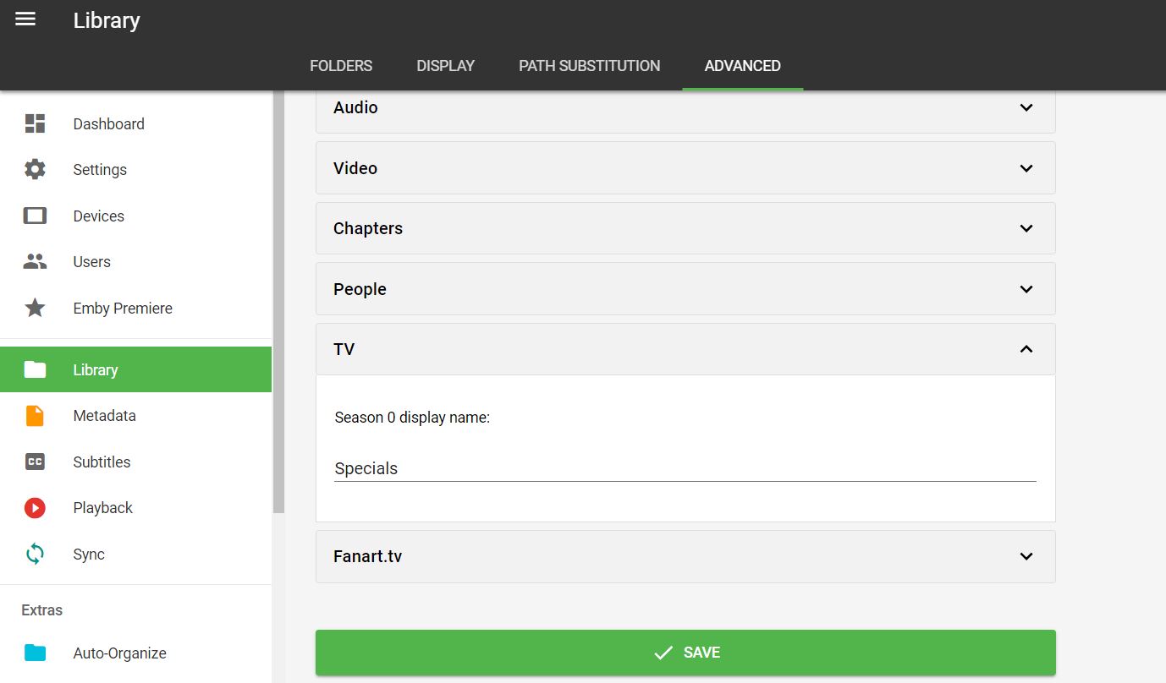The image size is (1166, 683).
Task: Click the Sync arrows icon
Action: (x=35, y=554)
